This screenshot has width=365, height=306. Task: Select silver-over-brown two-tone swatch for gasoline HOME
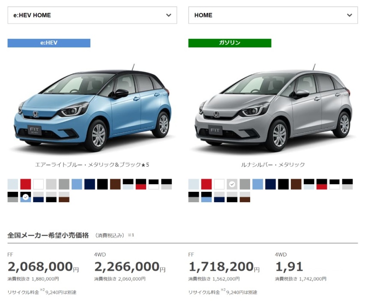245,197
